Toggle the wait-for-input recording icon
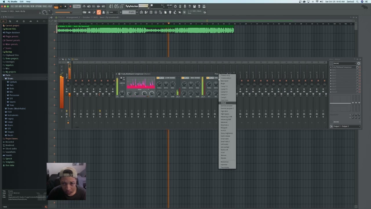 click(89, 6)
